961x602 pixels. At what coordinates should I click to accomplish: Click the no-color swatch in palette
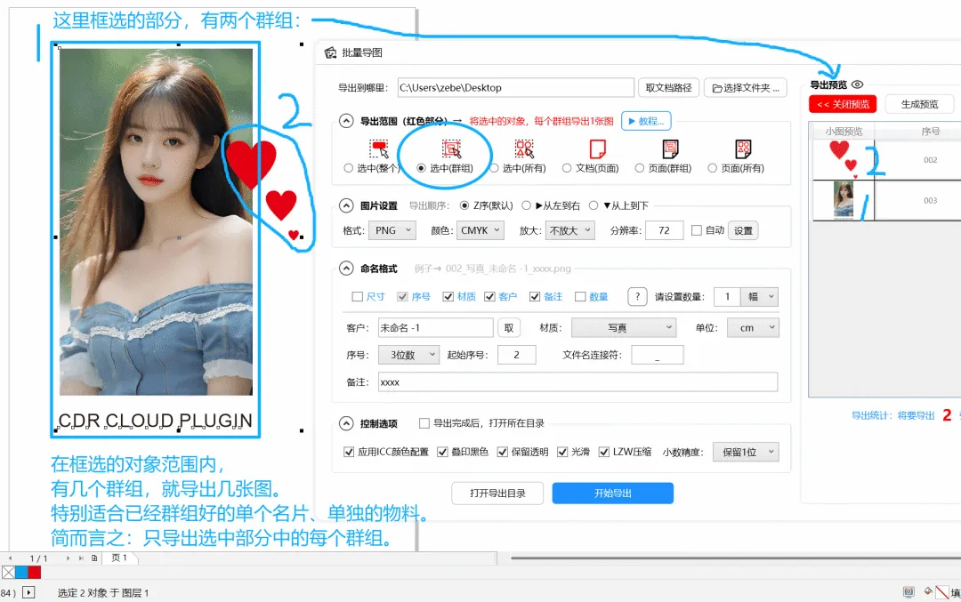tap(8, 572)
